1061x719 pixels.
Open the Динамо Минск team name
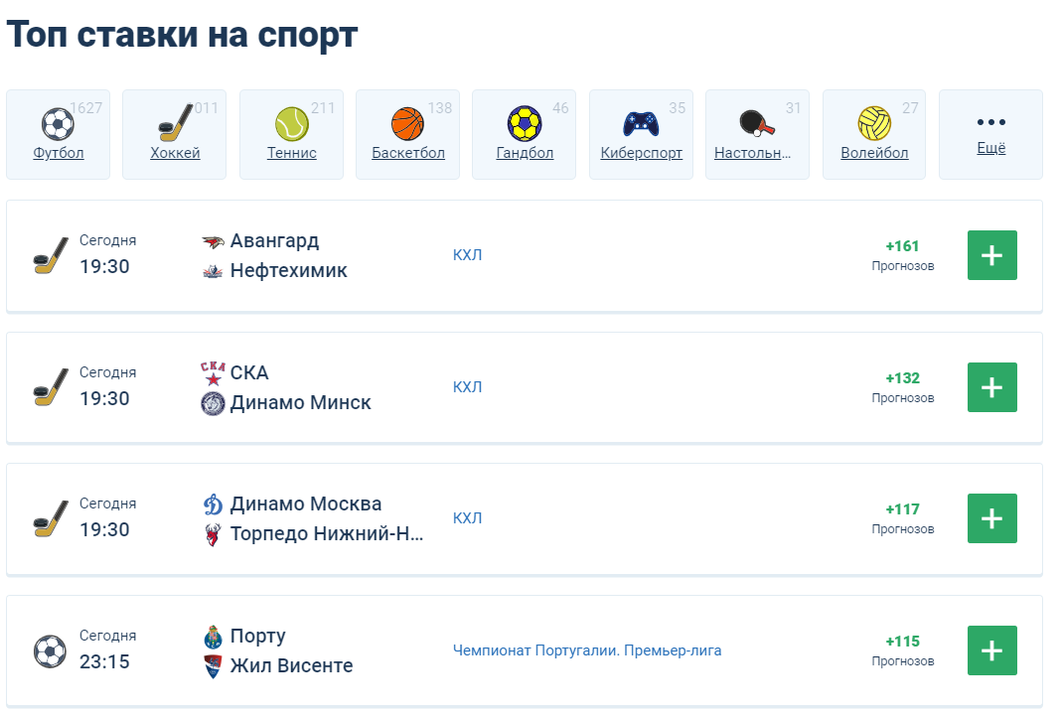pyautogui.click(x=300, y=402)
